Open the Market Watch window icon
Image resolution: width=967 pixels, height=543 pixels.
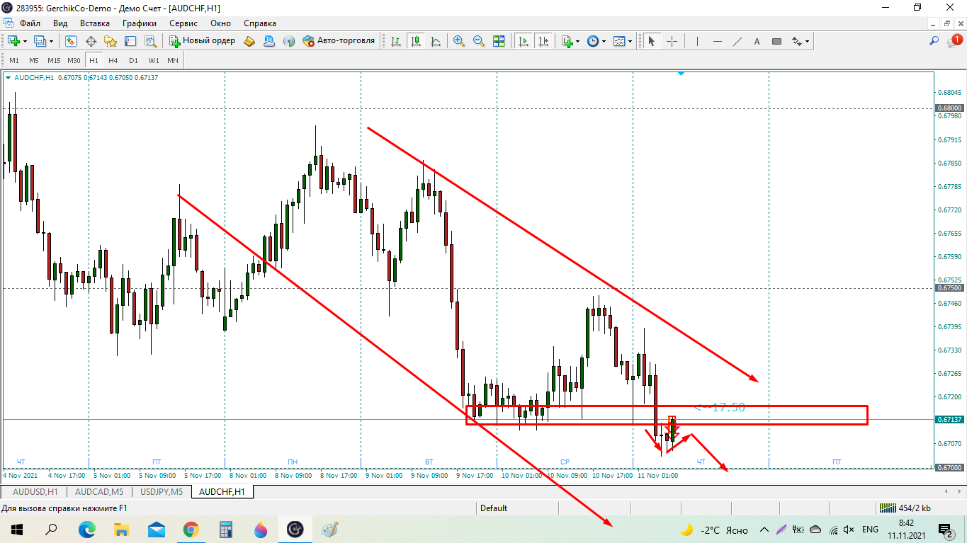pyautogui.click(x=71, y=41)
